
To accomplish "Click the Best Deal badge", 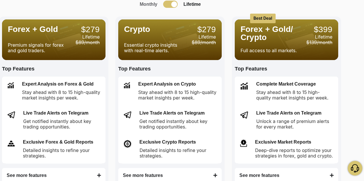I will coord(263,18).
